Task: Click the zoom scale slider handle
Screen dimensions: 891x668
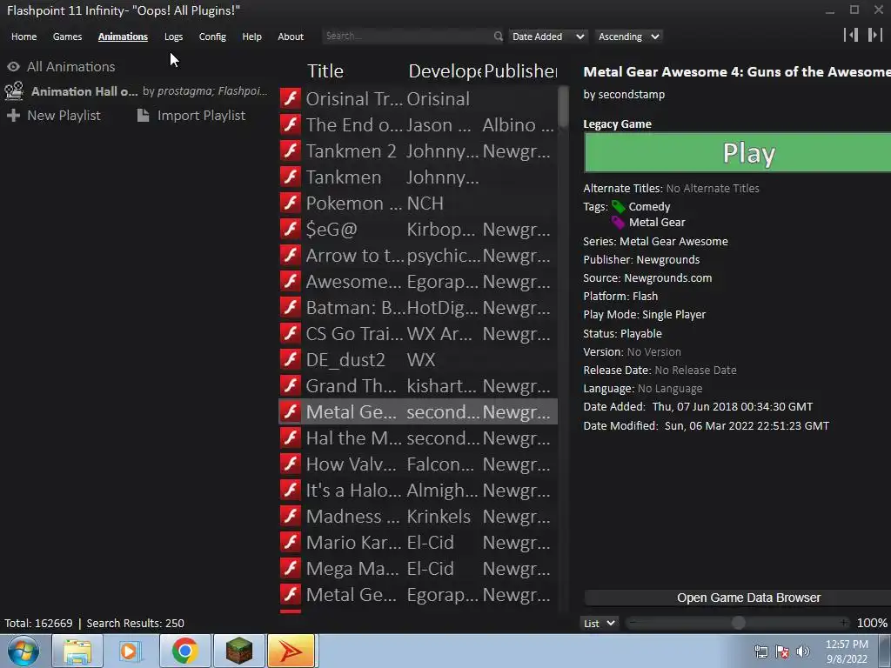Action: 738,623
